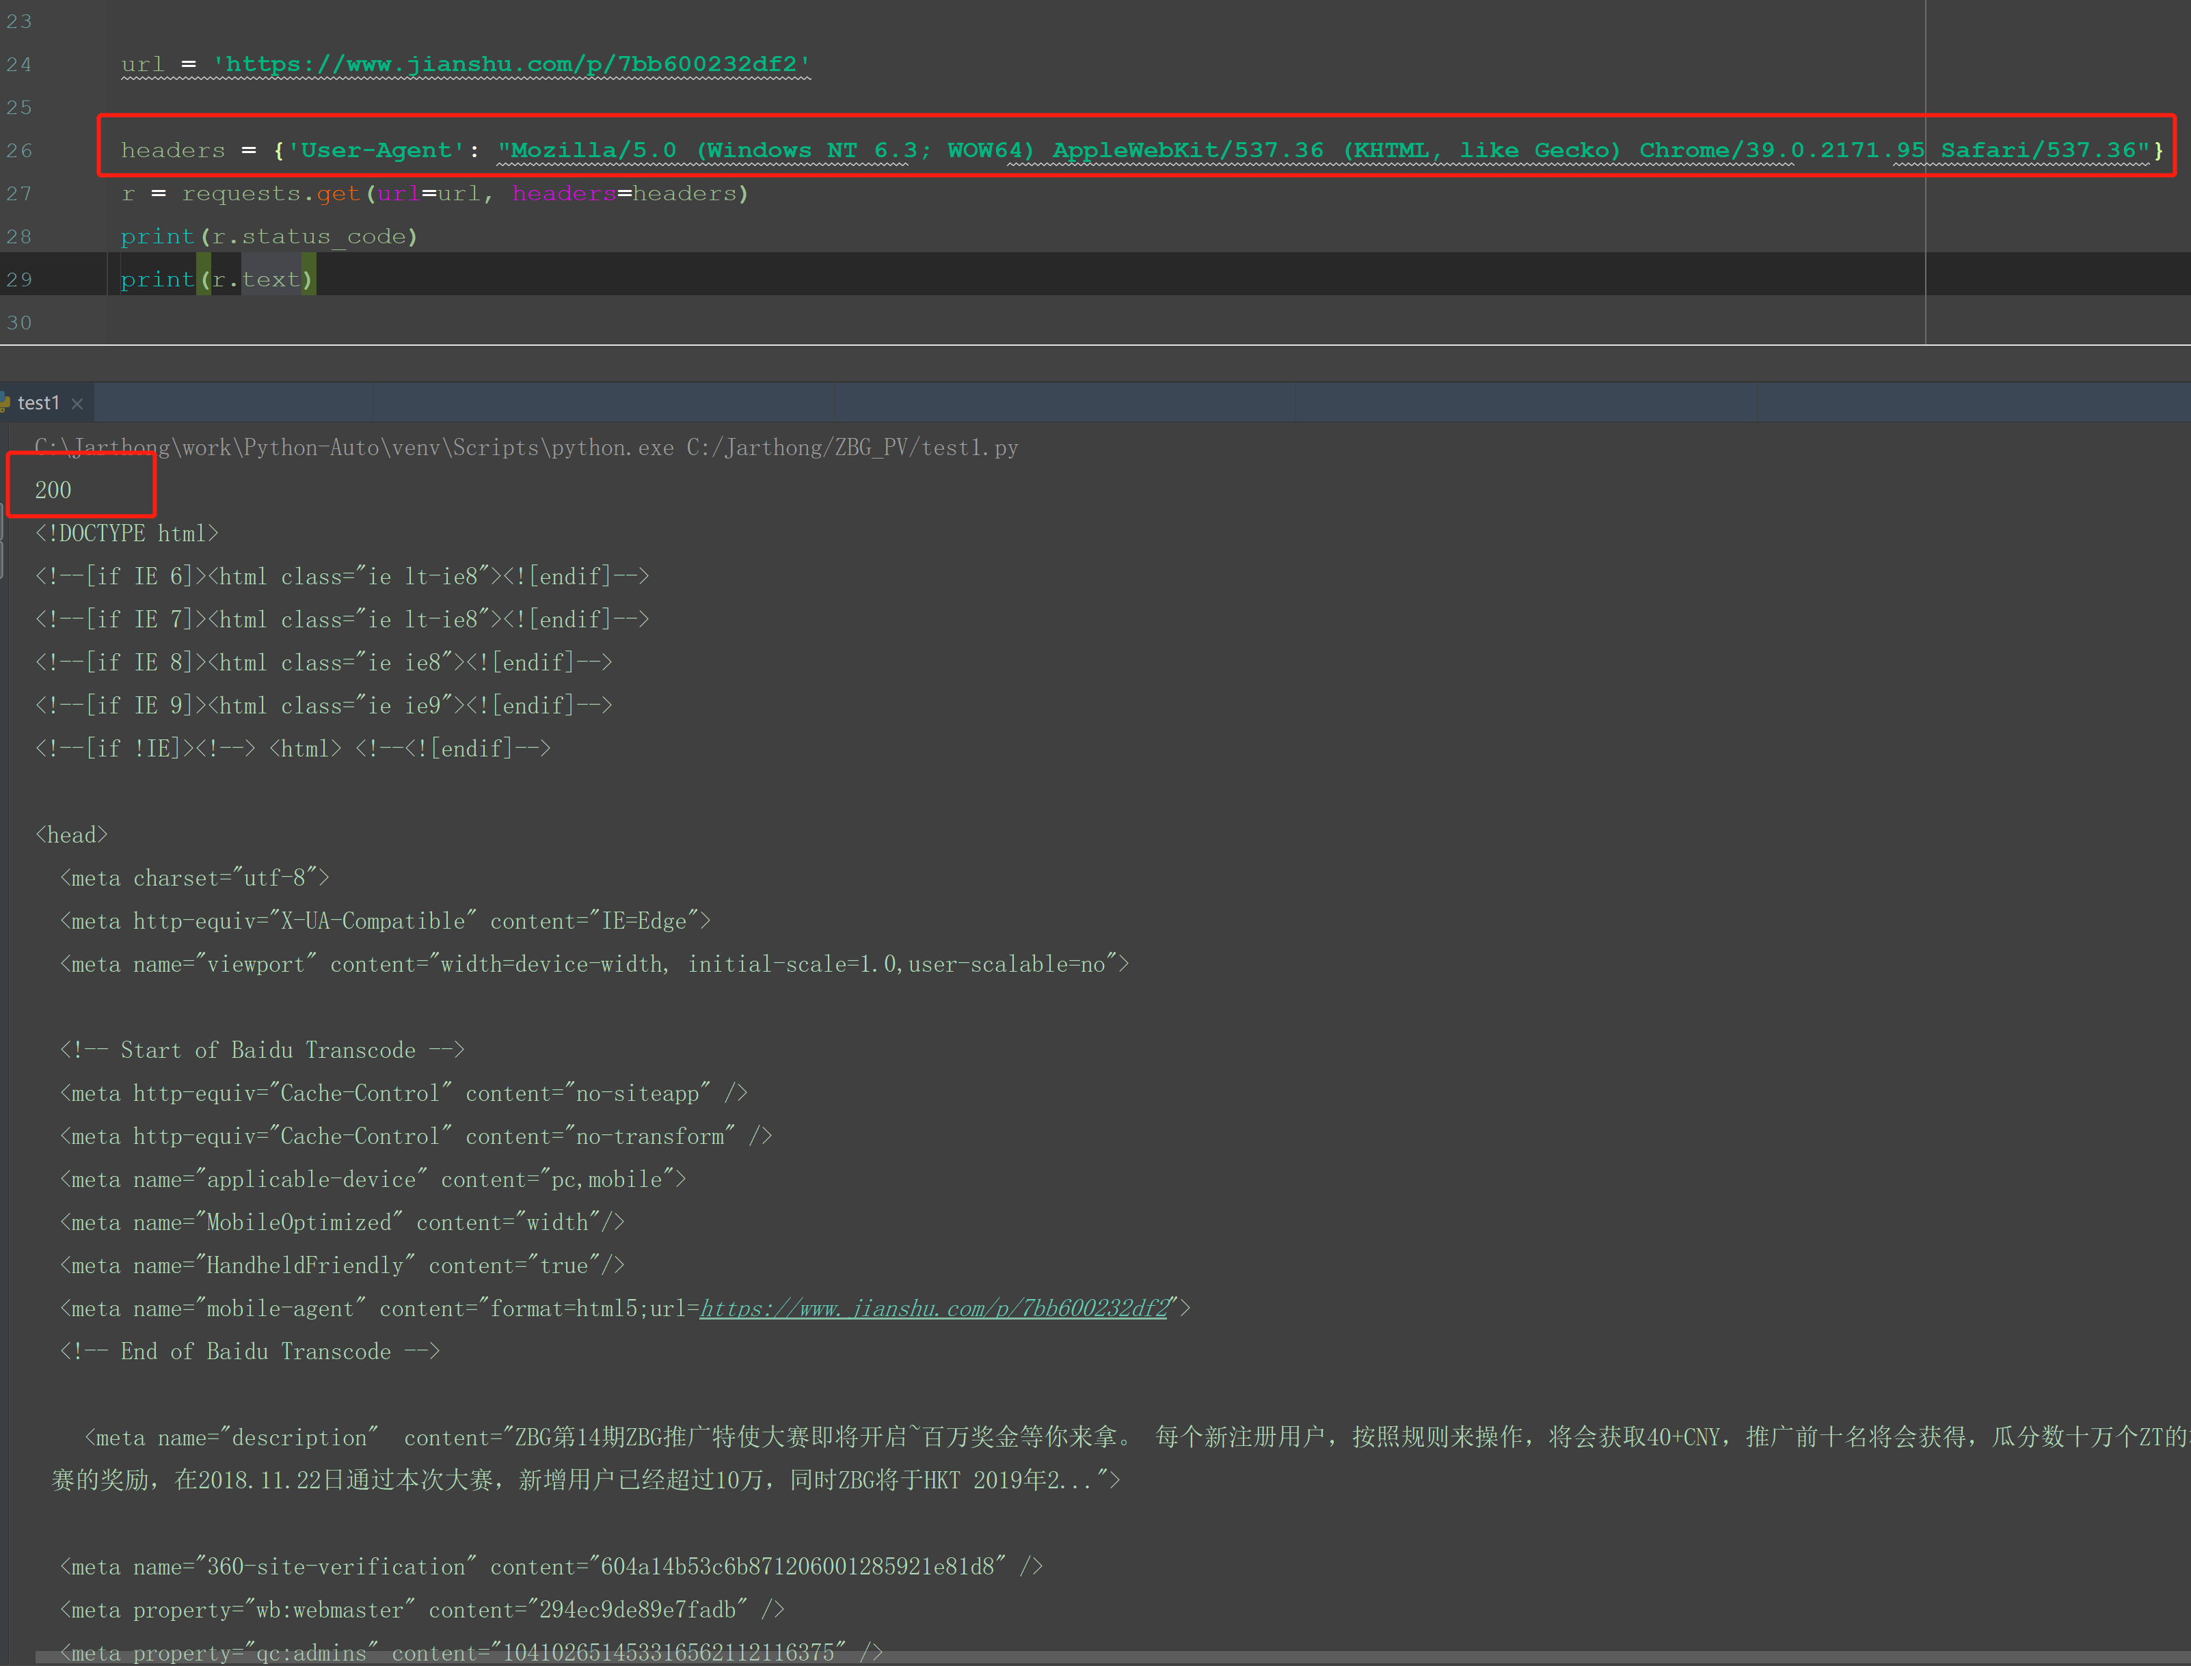
Task: Click the splitter between editor and console
Action: click(1091, 363)
